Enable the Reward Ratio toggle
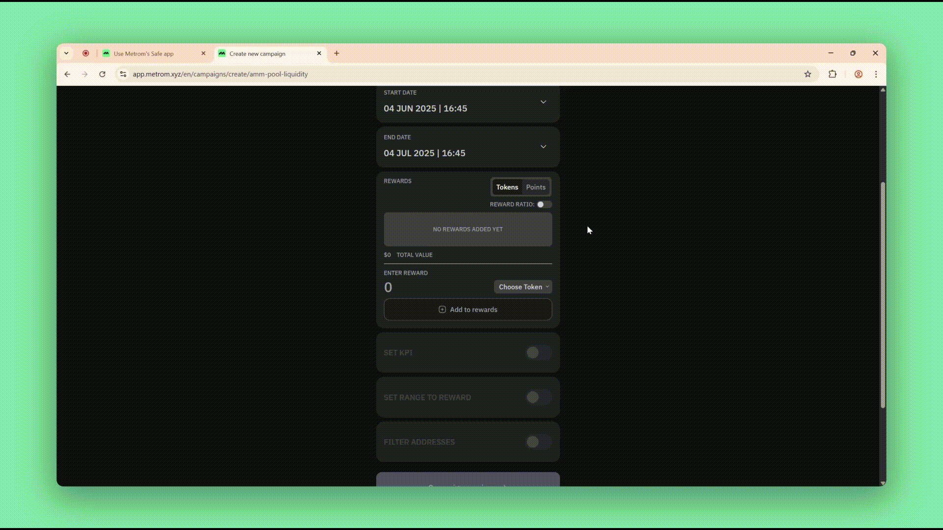943x530 pixels. (x=544, y=205)
